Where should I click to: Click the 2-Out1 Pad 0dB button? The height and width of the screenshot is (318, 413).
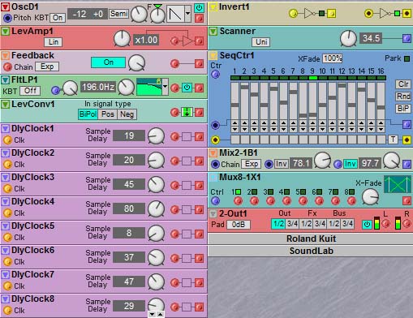tap(238, 225)
